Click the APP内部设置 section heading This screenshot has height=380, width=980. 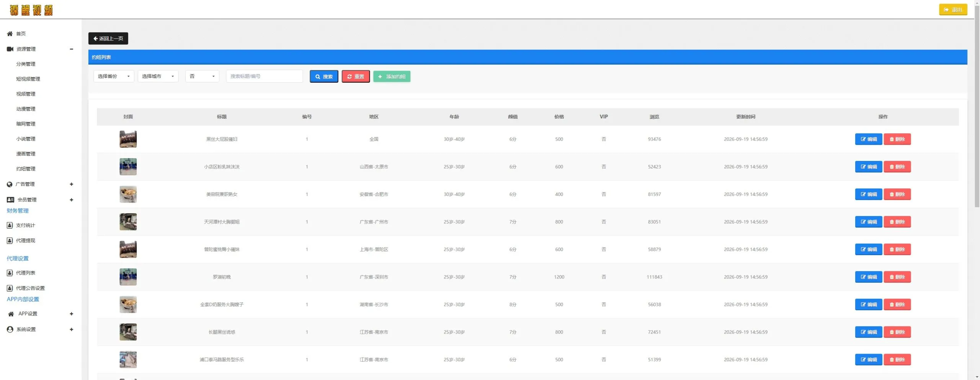pos(23,299)
